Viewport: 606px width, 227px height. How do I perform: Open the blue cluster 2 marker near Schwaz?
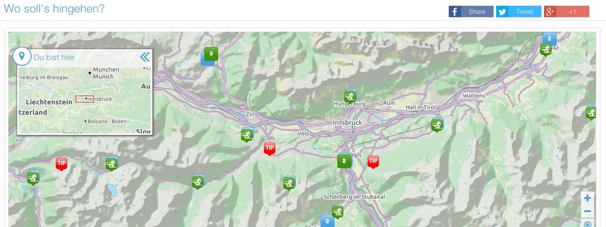tap(549, 38)
